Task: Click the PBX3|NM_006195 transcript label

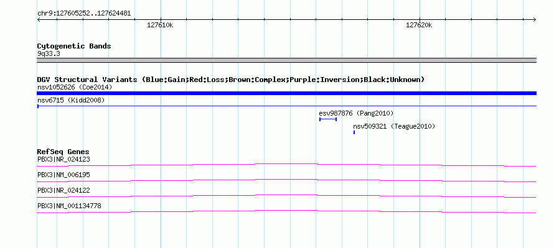Action: click(x=63, y=175)
